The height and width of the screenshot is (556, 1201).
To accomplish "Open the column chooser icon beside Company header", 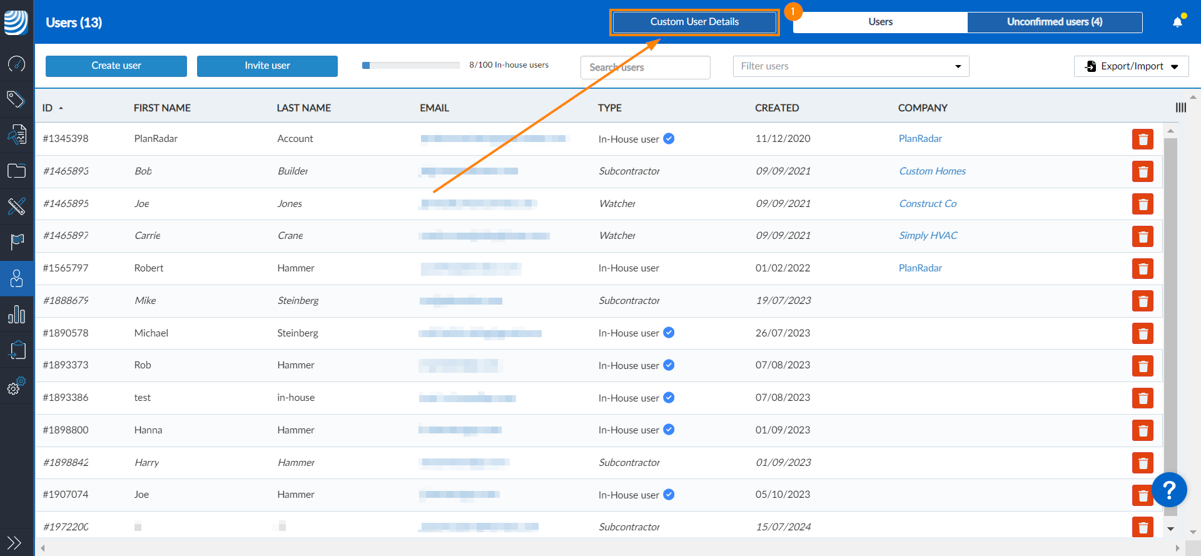I will coord(1180,108).
